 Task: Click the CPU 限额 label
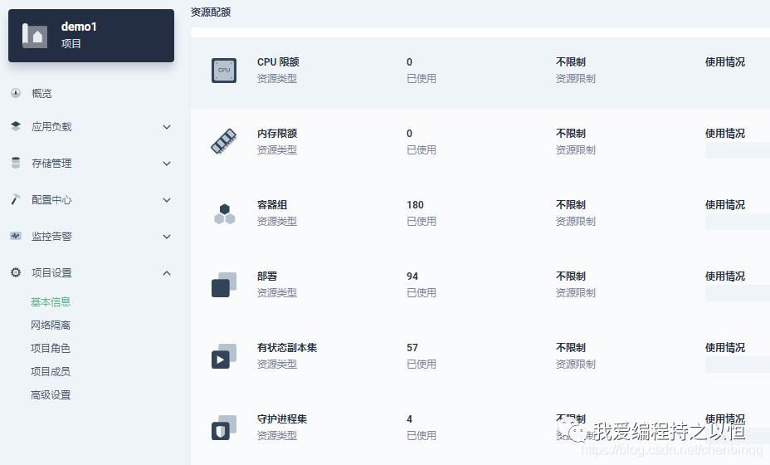278,62
